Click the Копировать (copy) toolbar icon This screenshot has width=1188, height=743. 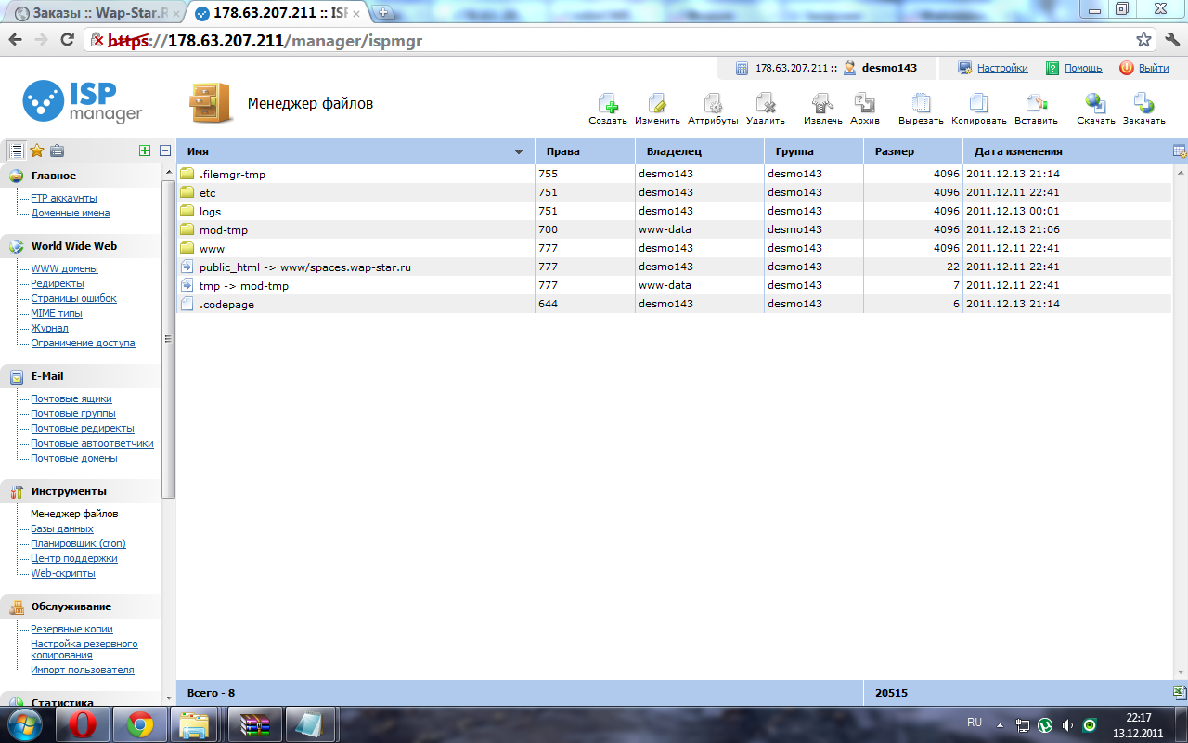[978, 104]
